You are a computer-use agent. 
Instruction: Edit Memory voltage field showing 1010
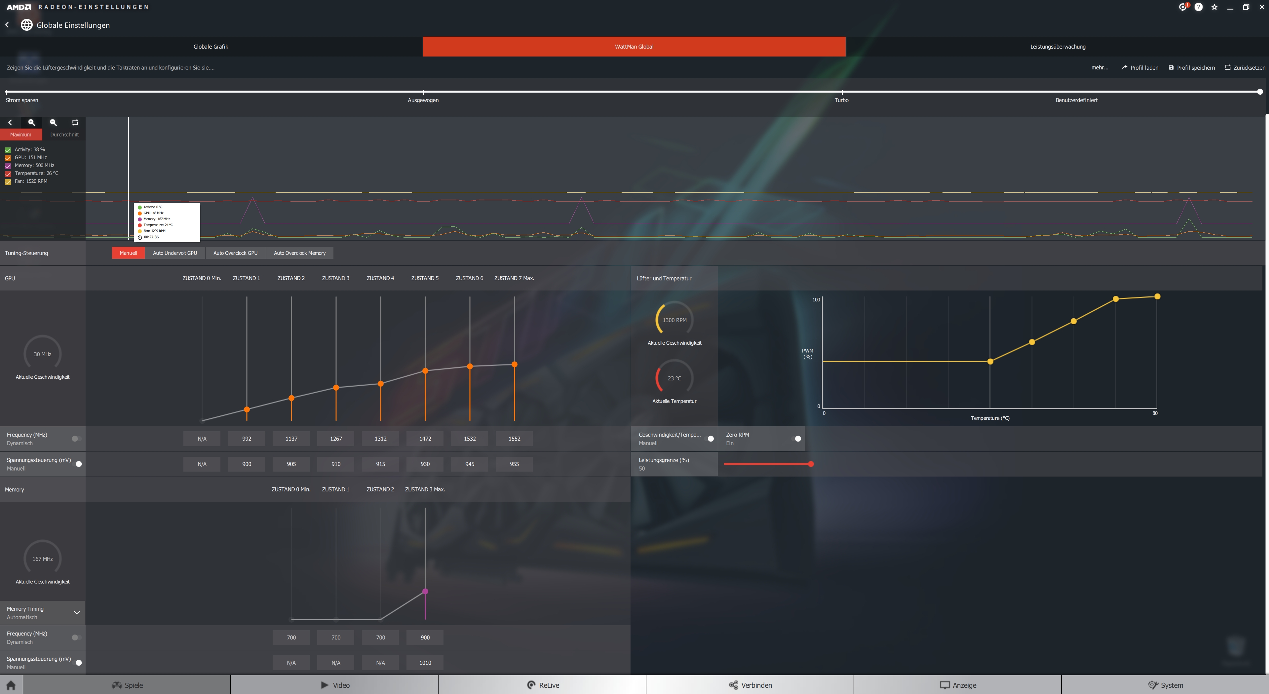tap(425, 663)
